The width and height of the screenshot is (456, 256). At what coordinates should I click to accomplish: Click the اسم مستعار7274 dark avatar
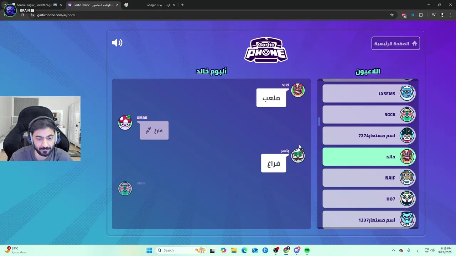(x=407, y=135)
